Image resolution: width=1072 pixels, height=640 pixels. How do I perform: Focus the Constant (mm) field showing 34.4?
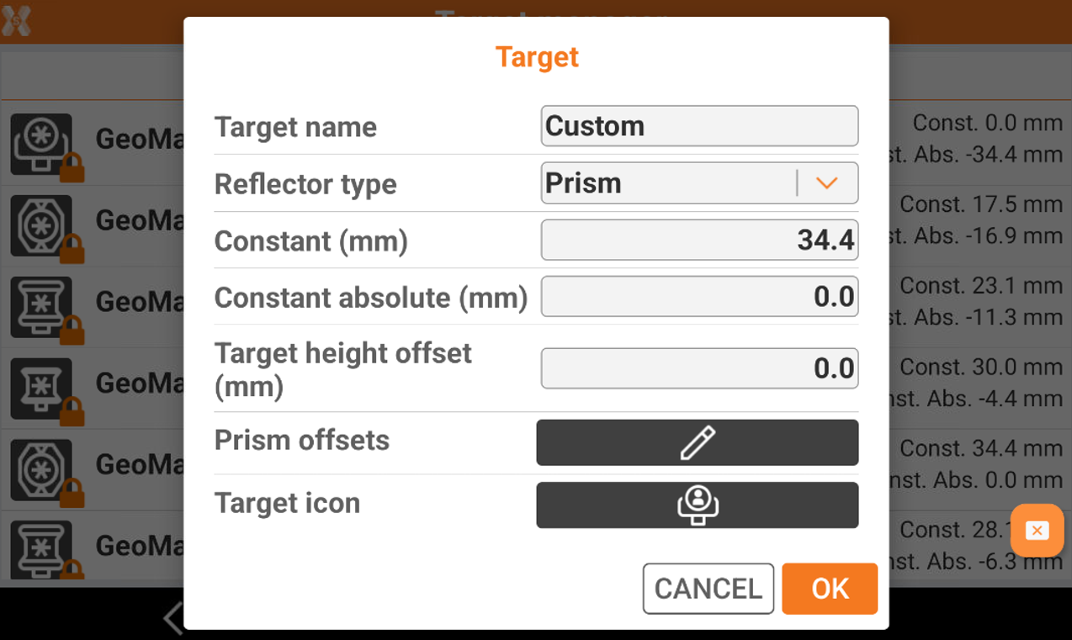point(698,241)
